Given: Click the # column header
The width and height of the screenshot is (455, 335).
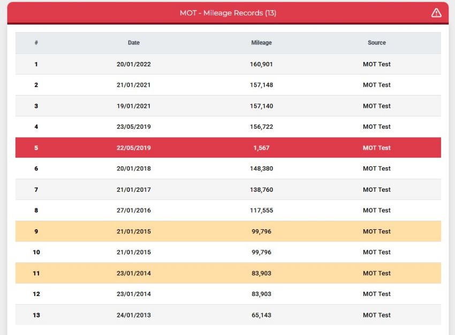Looking at the screenshot, I should coord(36,43).
